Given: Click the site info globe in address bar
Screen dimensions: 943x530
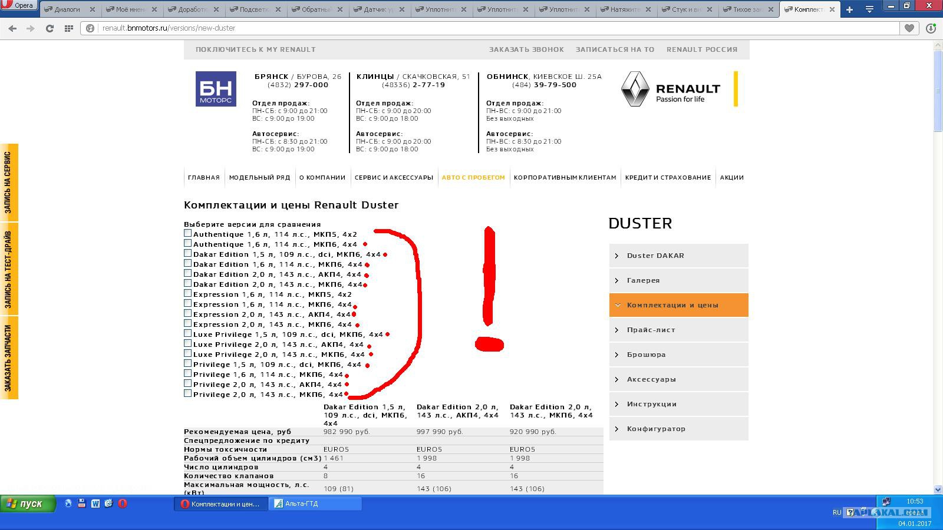Looking at the screenshot, I should click(x=90, y=28).
